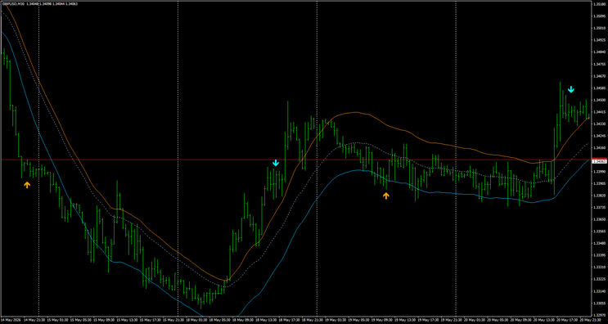The width and height of the screenshot is (608, 324).
Task: Select the cyan down arrow near 18 May 13:30
Action: tap(276, 163)
